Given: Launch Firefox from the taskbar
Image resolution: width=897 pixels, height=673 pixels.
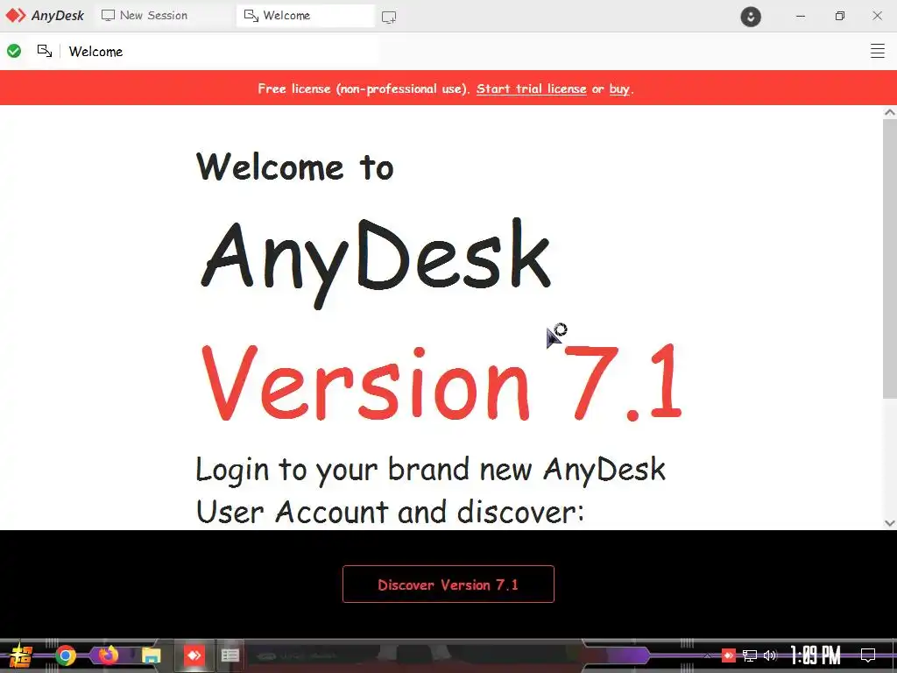Looking at the screenshot, I should tap(108, 654).
